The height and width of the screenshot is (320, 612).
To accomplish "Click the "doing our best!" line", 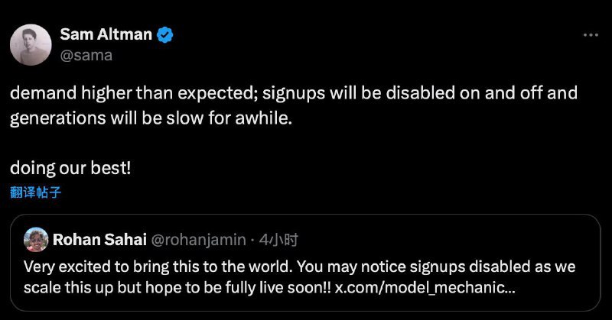I will [x=70, y=167].
